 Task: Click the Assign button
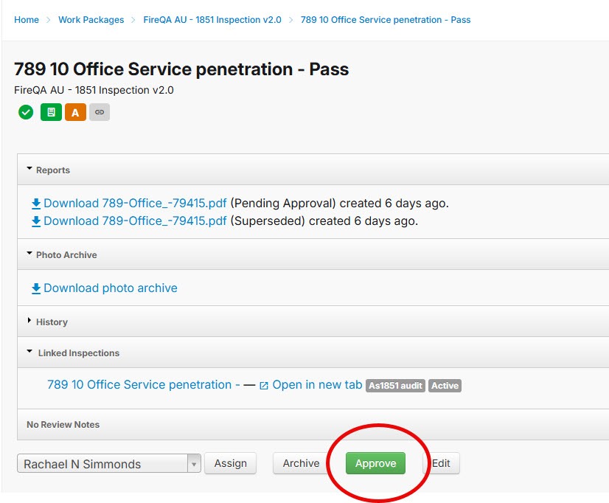coord(230,463)
